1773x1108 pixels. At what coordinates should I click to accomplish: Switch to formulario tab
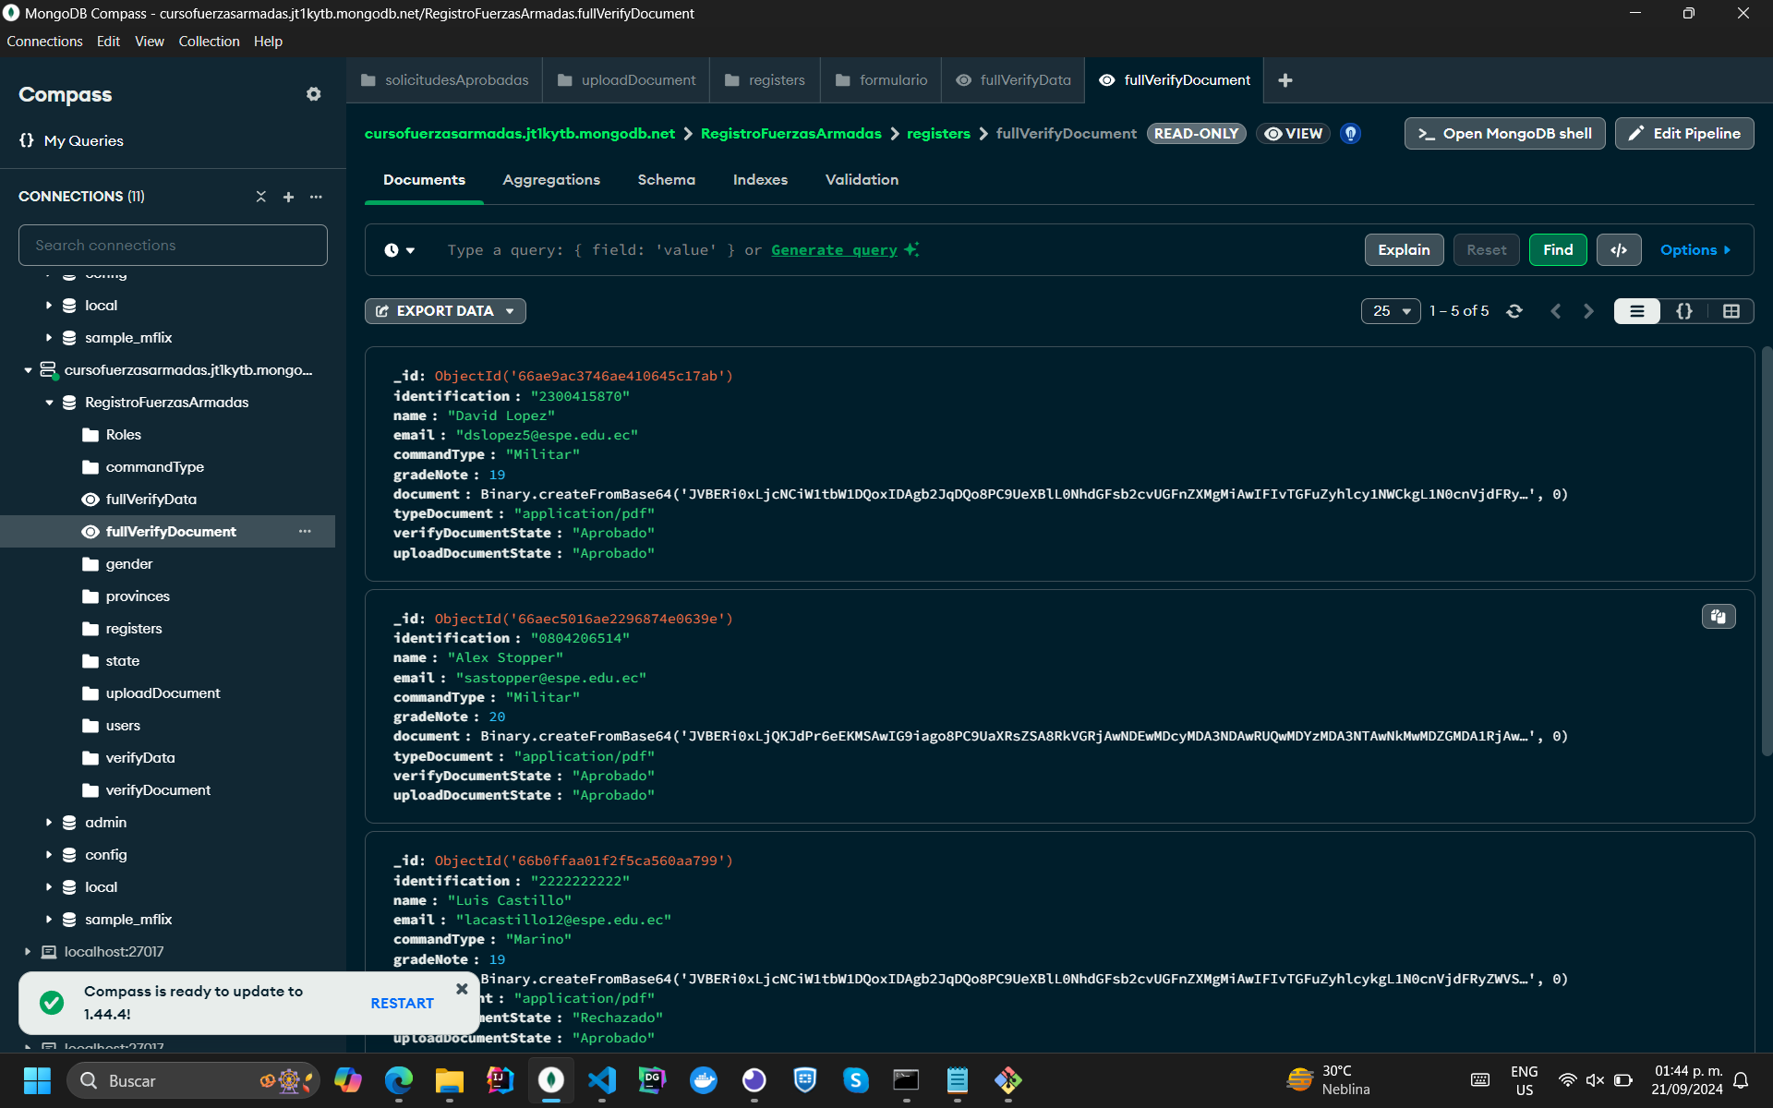click(881, 80)
